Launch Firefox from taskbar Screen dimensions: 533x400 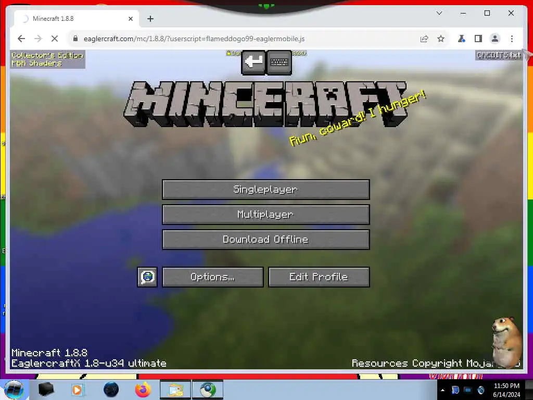pyautogui.click(x=143, y=390)
